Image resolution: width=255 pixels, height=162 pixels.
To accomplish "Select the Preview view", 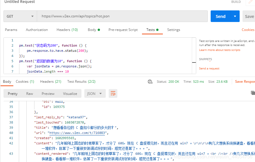I will click(48, 94).
